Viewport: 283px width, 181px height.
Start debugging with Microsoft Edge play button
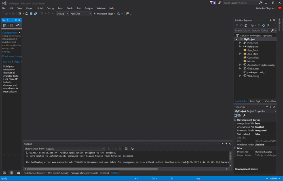pyautogui.click(x=94, y=13)
